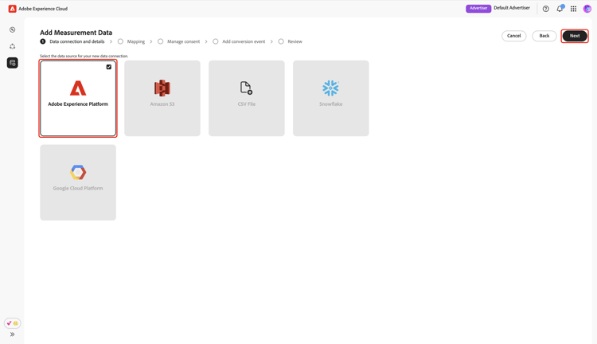Screen dimensions: 597x344
Task: Open the user profile avatar
Action: (587, 9)
